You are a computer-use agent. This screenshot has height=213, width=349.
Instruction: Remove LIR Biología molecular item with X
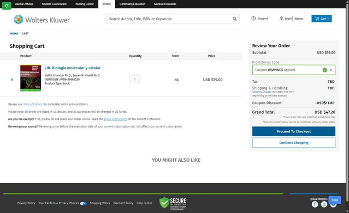tap(12, 80)
